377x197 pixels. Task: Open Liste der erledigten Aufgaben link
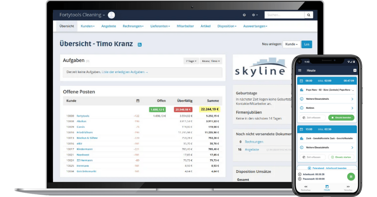point(125,72)
